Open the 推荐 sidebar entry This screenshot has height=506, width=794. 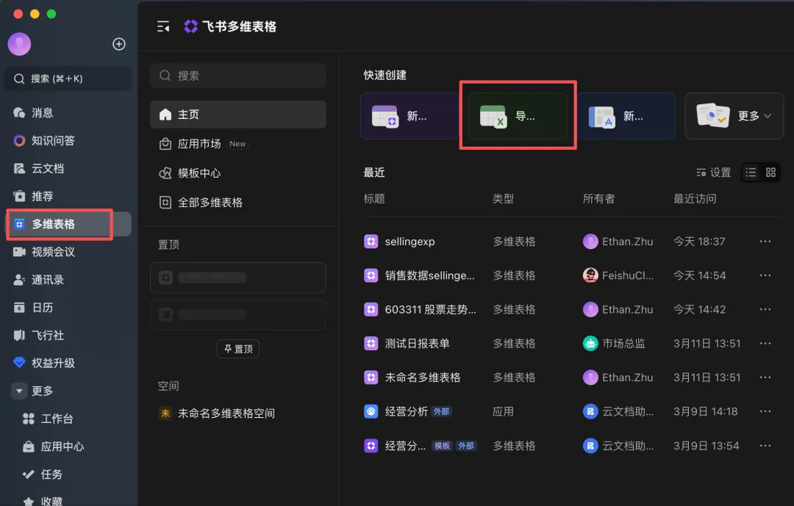[68, 196]
